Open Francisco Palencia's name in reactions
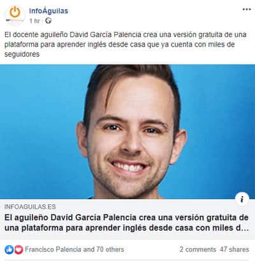 point(53,250)
